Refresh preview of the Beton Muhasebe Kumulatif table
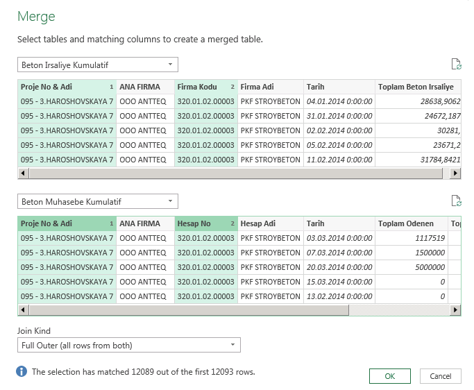The image size is (474, 390). (x=456, y=201)
